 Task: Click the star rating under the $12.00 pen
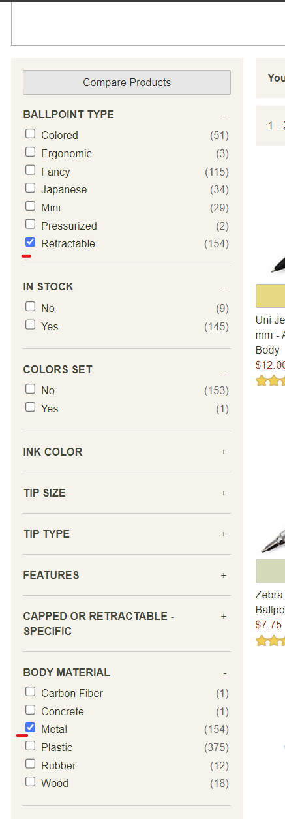pyautogui.click(x=270, y=381)
